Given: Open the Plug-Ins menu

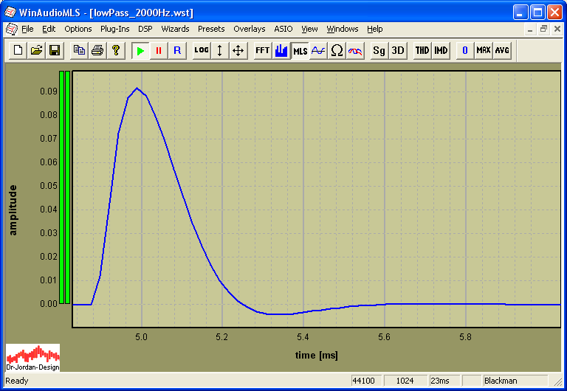Looking at the screenshot, I should click(114, 29).
